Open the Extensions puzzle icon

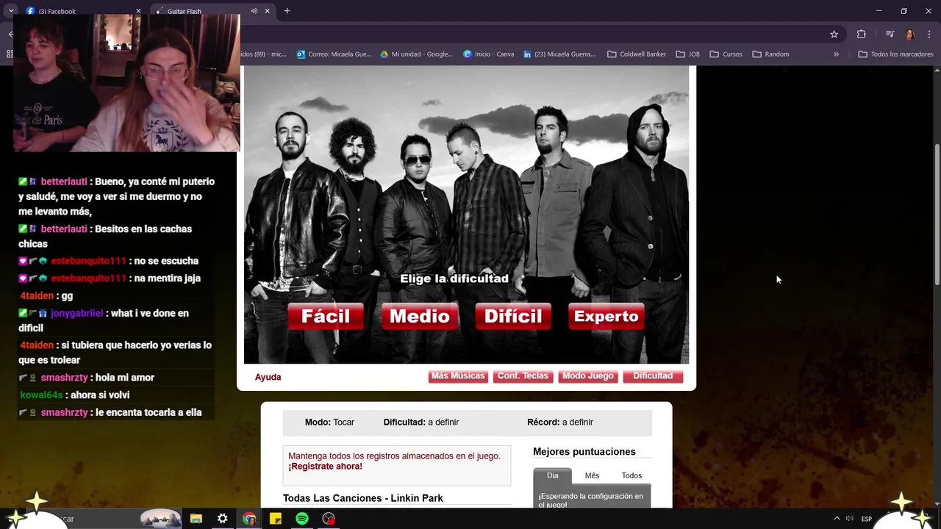862,34
